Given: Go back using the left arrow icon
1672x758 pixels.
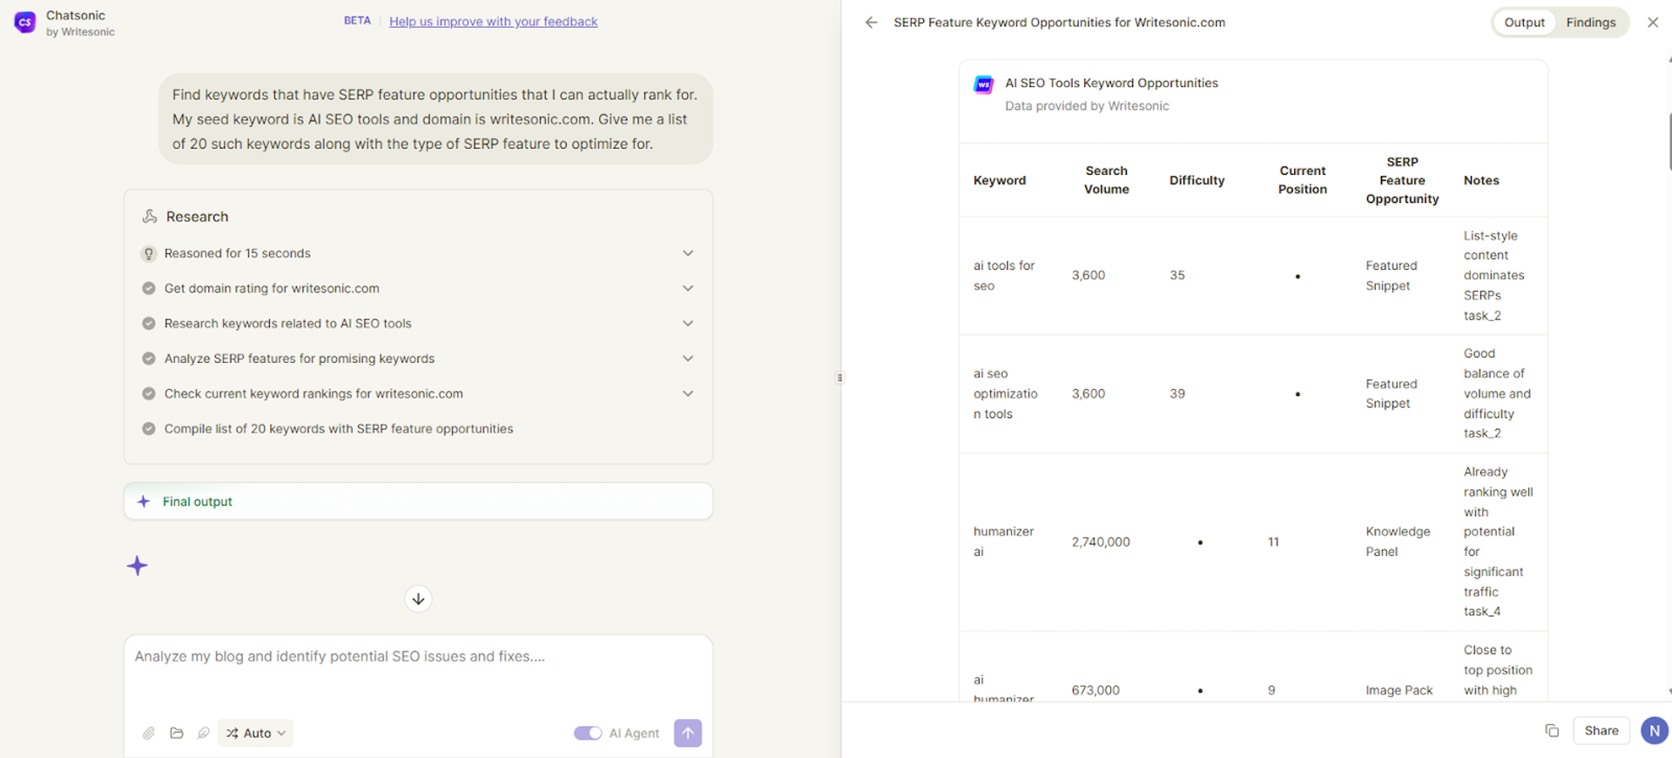Looking at the screenshot, I should [871, 23].
